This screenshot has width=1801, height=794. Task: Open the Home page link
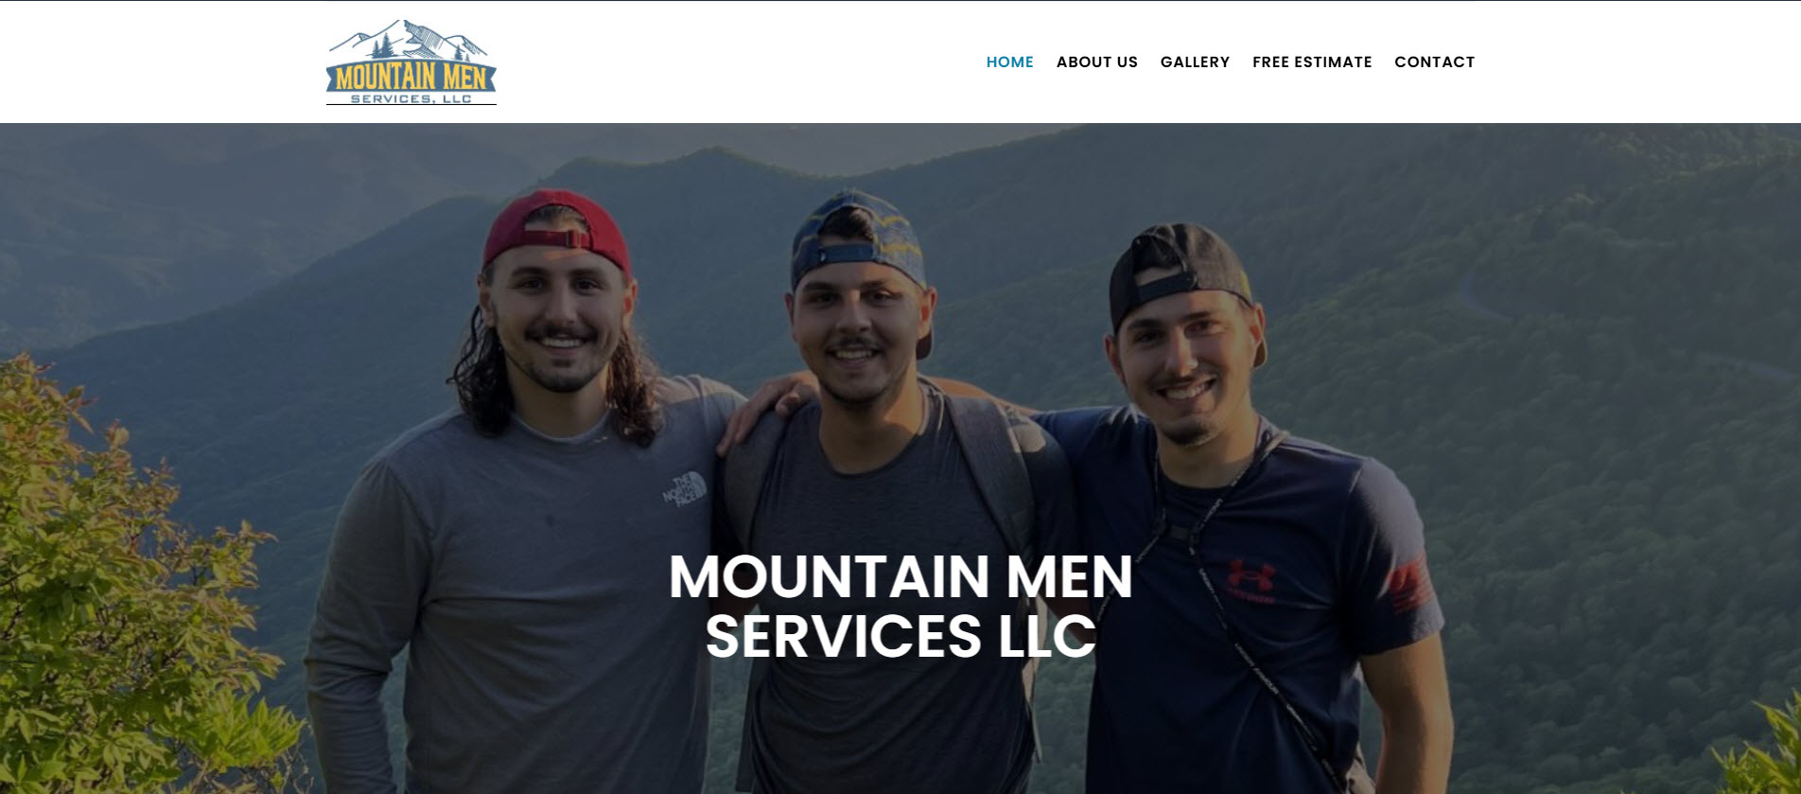coord(1009,62)
